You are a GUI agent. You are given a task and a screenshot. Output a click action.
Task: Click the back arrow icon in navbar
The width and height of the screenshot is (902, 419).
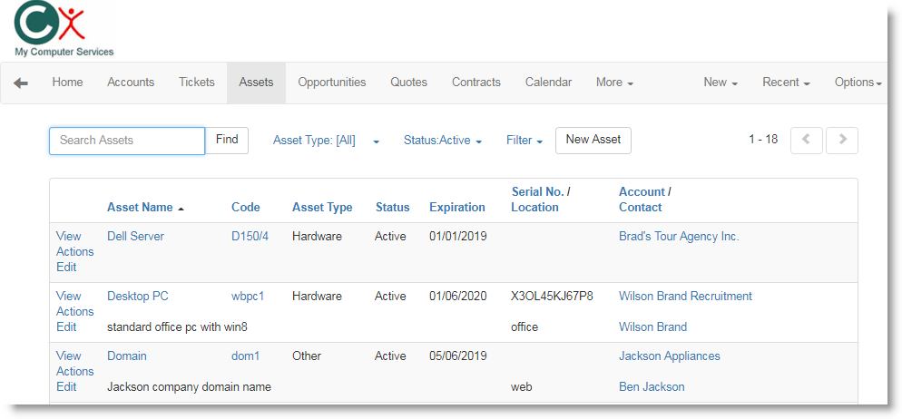coord(21,83)
